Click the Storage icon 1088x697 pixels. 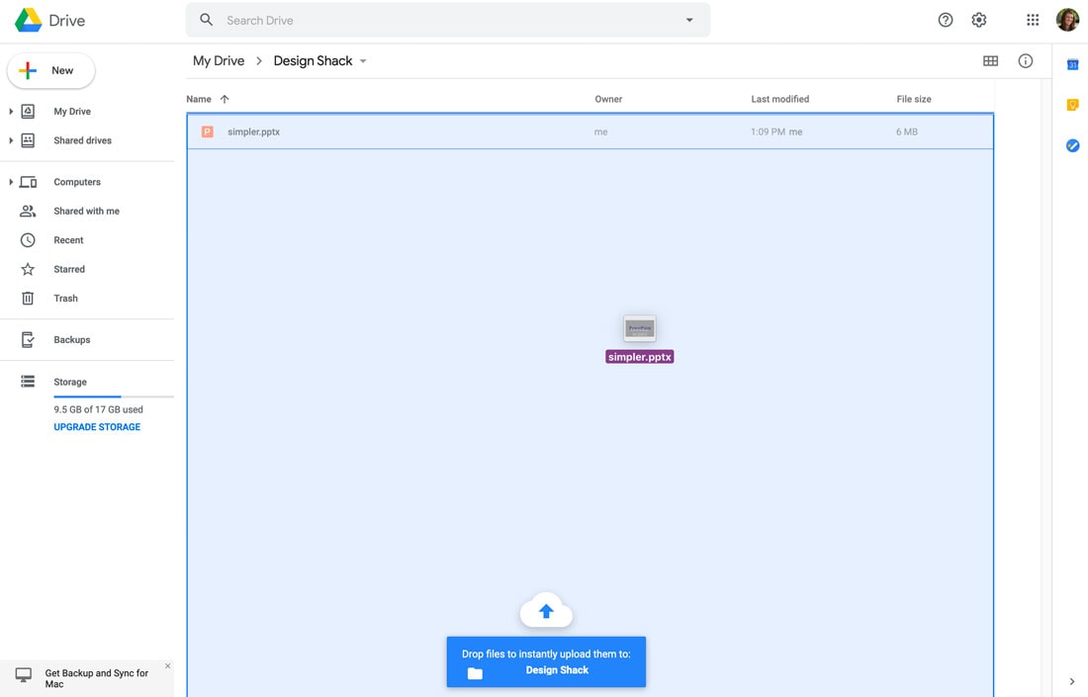(x=28, y=382)
